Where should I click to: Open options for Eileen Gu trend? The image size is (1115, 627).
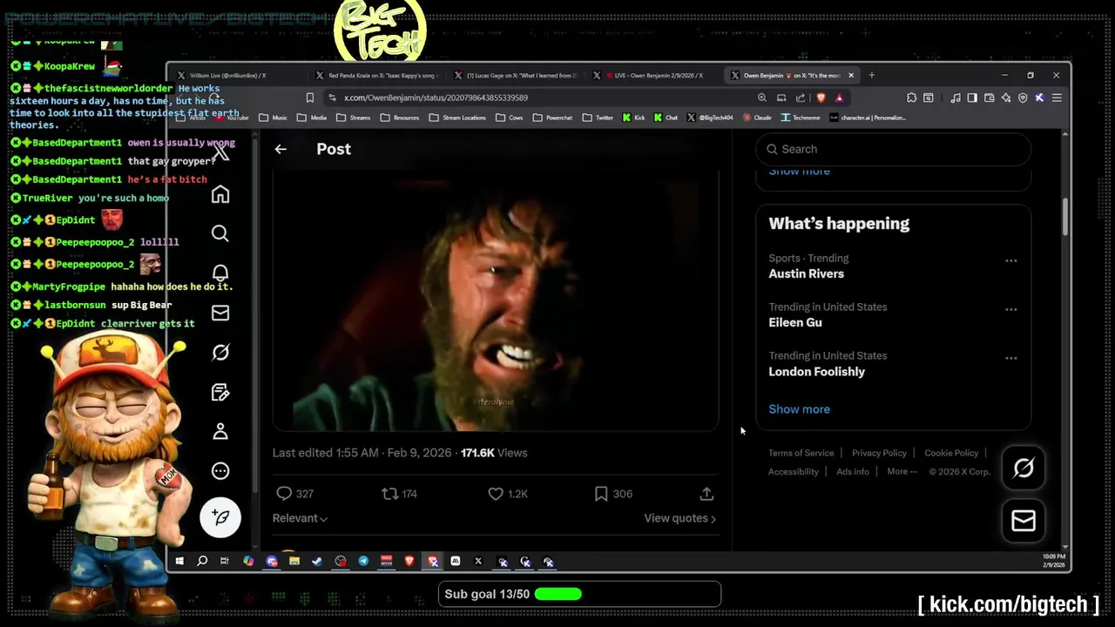pyautogui.click(x=1011, y=309)
